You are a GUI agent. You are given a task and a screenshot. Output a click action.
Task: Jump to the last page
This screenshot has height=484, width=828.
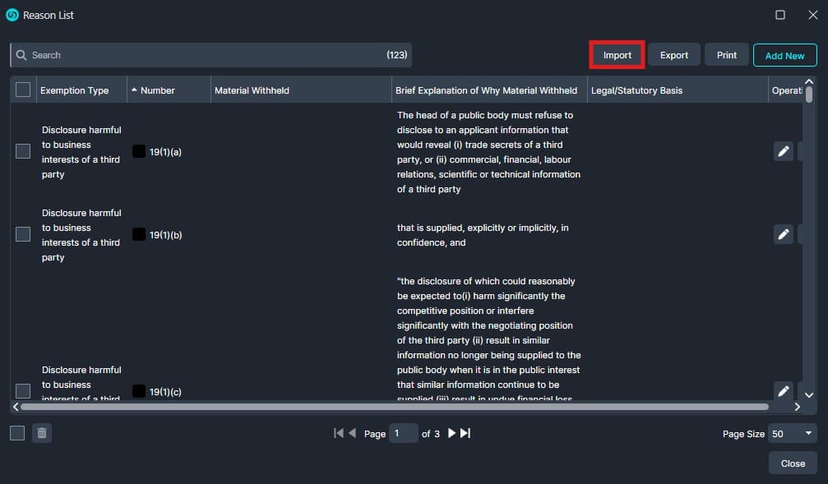tap(465, 433)
